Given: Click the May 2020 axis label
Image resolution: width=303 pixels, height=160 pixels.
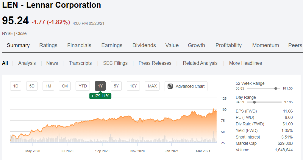Looking at the screenshot, I should [x=33, y=151].
